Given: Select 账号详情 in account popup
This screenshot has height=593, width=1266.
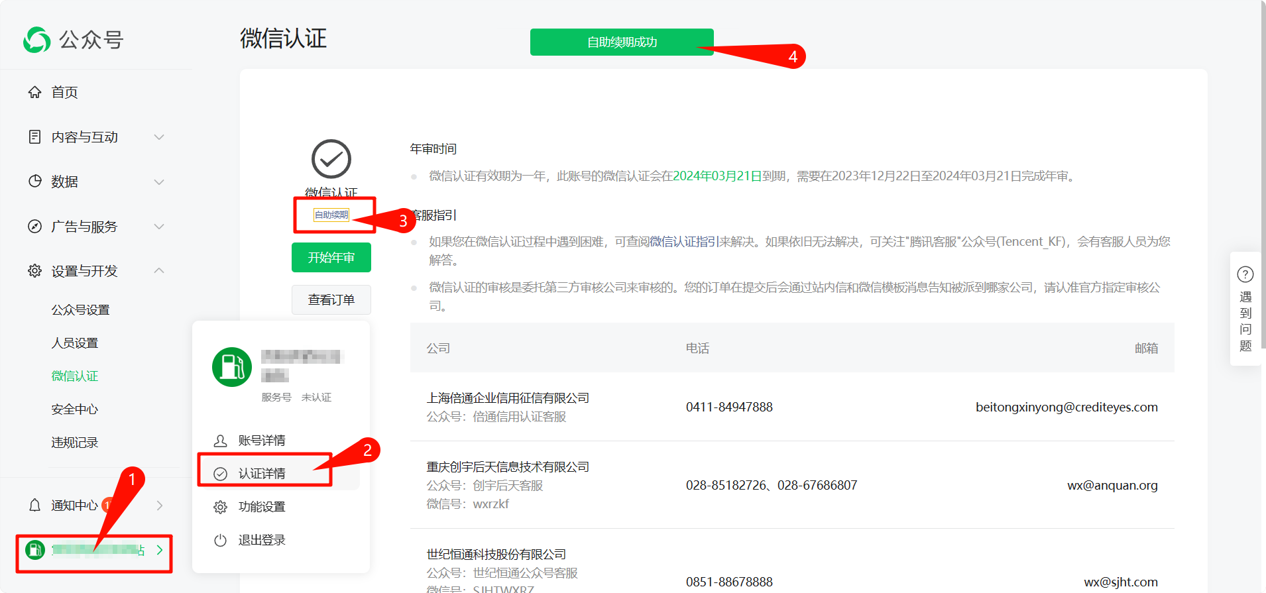Looking at the screenshot, I should coord(261,441).
